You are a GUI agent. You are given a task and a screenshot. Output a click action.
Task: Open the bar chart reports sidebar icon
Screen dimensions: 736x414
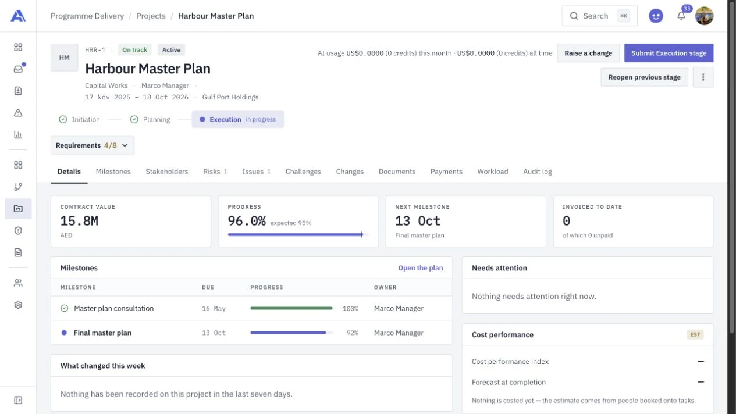tap(18, 134)
